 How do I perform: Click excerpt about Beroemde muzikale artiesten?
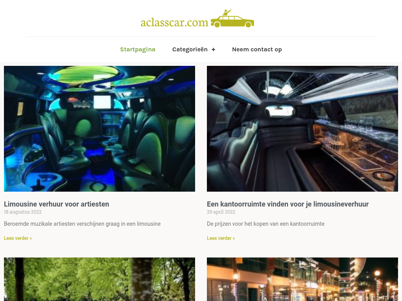(x=82, y=224)
